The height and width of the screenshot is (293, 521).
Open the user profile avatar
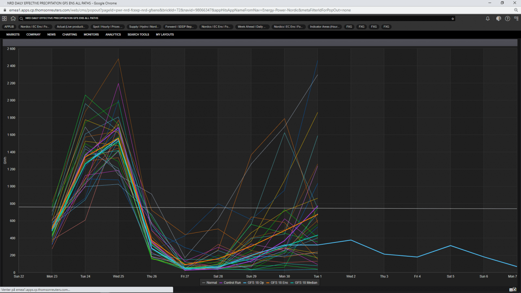click(x=499, y=18)
